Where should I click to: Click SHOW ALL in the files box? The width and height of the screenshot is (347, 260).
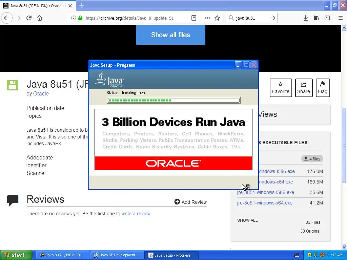point(247,220)
